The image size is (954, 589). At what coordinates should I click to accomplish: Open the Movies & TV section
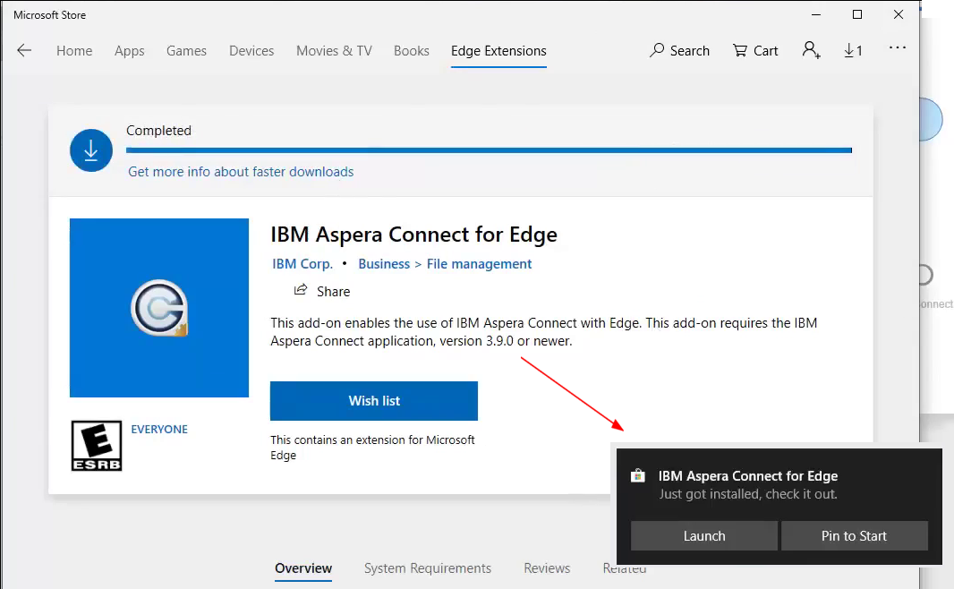[334, 51]
